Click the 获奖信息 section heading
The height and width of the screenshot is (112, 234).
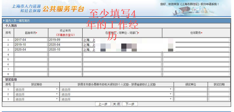11,80
